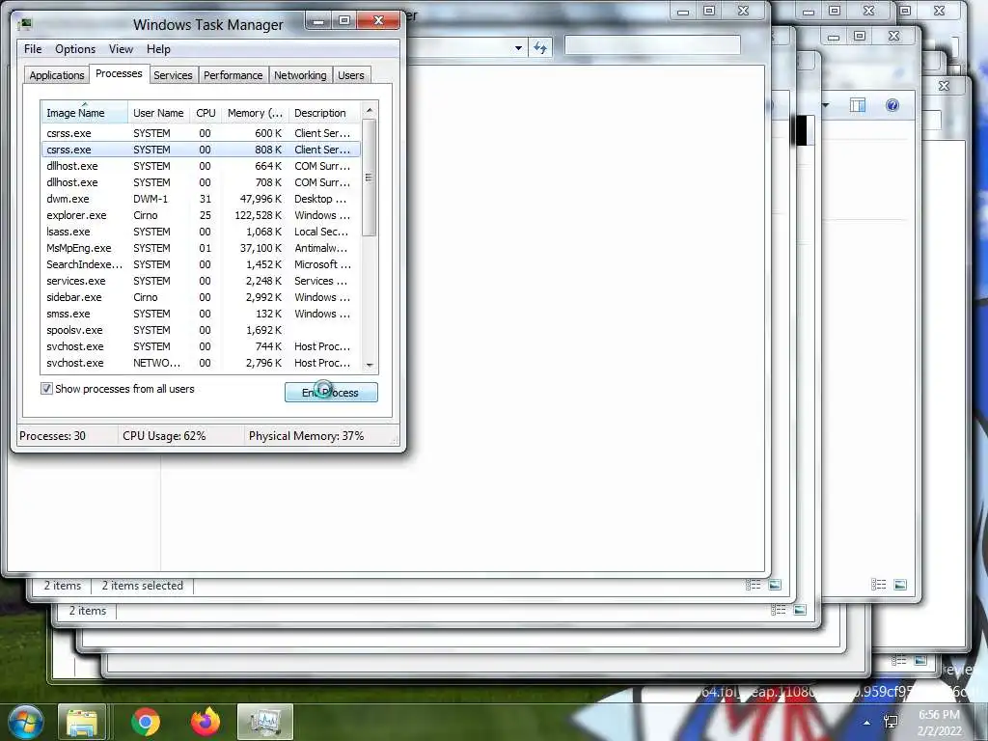Click the Task Manager taskbar button
This screenshot has height=741, width=988.
tap(264, 722)
